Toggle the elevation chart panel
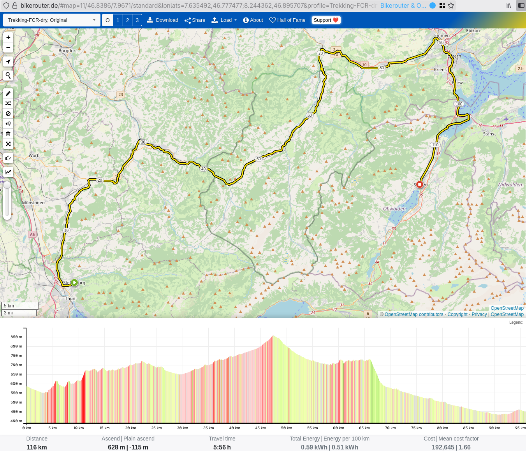The width and height of the screenshot is (526, 451). tap(8, 172)
